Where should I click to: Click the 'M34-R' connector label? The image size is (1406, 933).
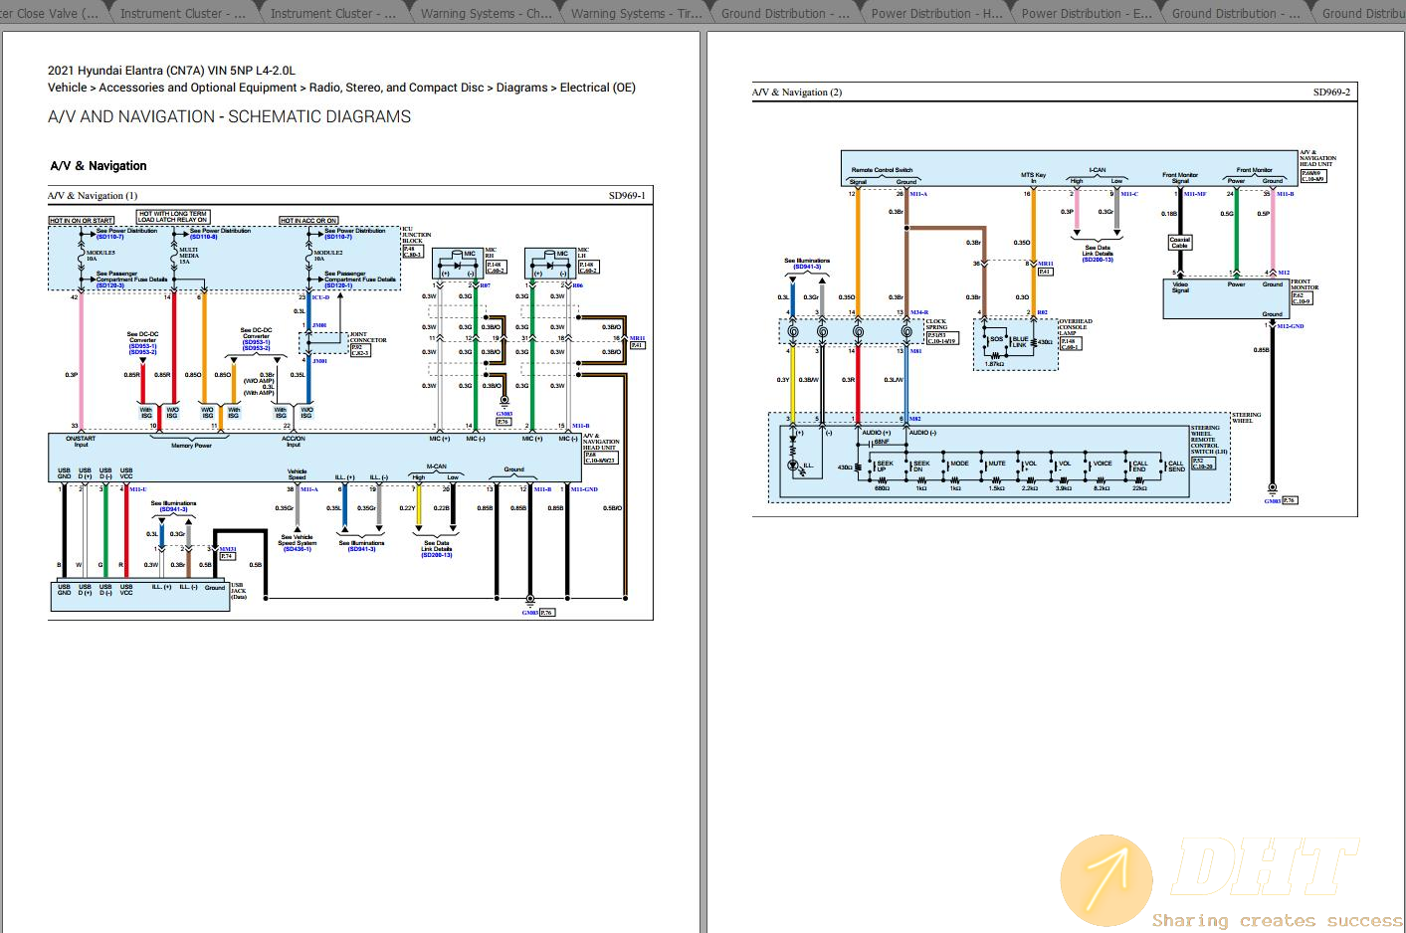coord(919,312)
